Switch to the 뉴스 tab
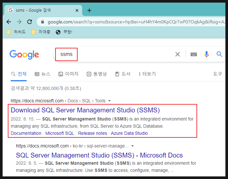The image size is (228, 179). coord(43,74)
